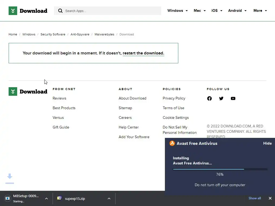The width and height of the screenshot is (275, 206).
Task: Open the Windows breadcrumb link
Action: pyautogui.click(x=29, y=34)
